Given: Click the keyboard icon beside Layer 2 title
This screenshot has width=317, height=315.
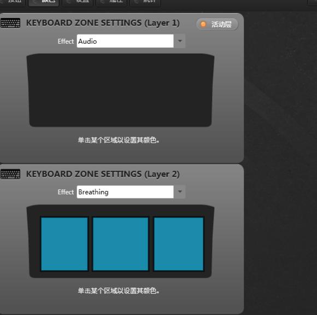Looking at the screenshot, I should point(10,174).
